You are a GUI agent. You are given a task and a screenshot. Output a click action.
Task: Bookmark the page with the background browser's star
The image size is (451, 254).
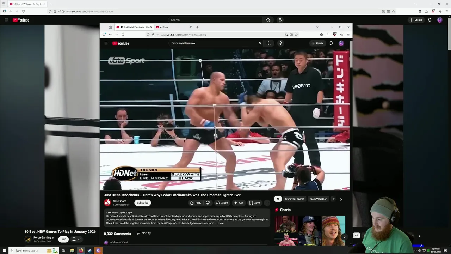[x=394, y=11]
